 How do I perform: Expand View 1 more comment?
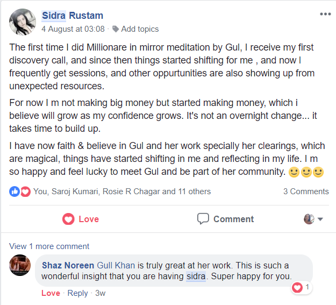pyautogui.click(x=49, y=246)
